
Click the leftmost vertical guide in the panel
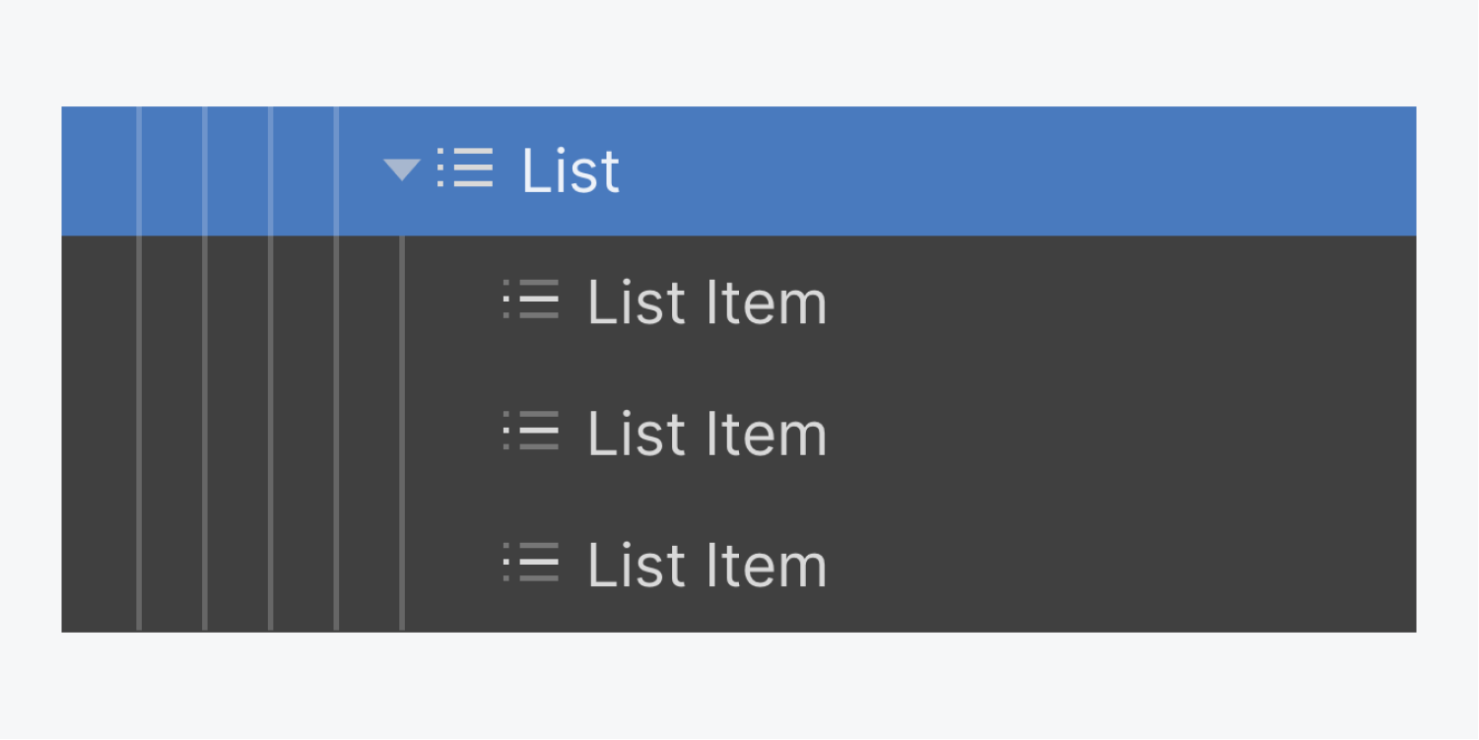140,394
